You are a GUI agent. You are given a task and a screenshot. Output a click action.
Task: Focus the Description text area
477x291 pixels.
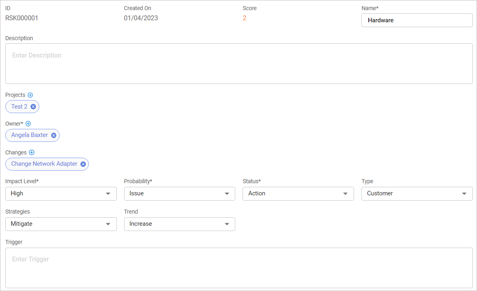[x=238, y=64]
